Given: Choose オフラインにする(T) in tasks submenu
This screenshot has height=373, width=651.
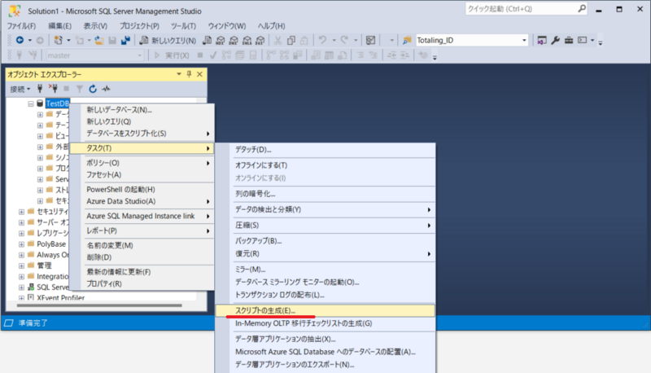Looking at the screenshot, I should 325,165.
